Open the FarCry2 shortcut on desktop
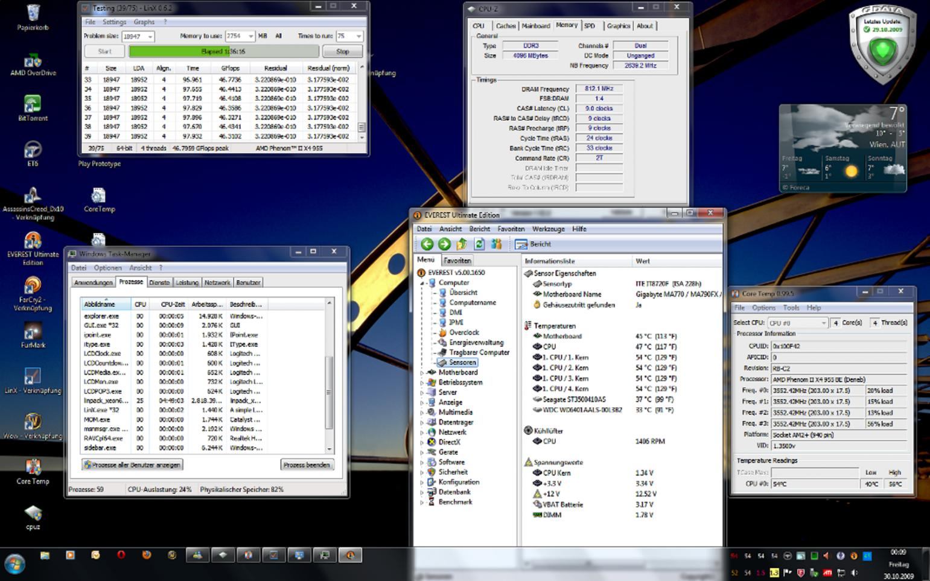The image size is (930, 581). (x=33, y=294)
